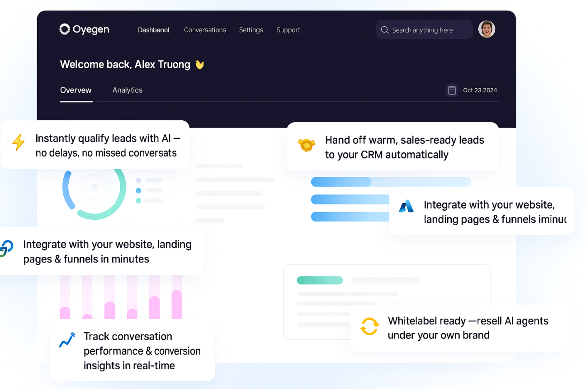Click the blue trending chart icon
Image resolution: width=586 pixels, height=389 pixels.
(67, 340)
